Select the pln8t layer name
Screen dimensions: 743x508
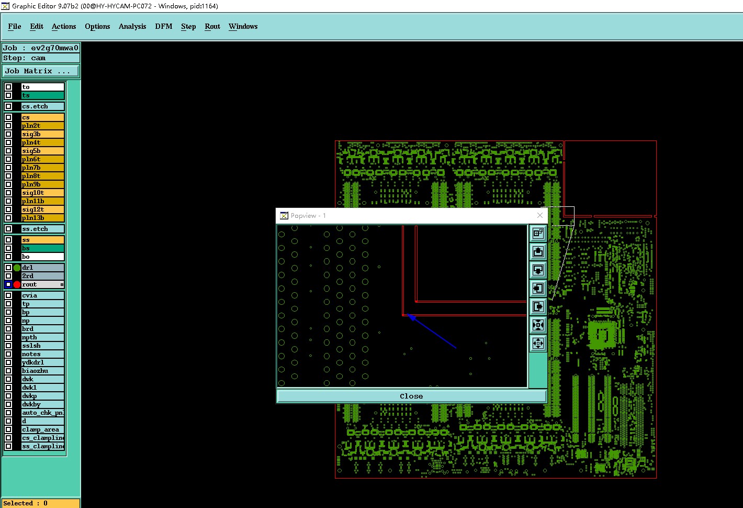pyautogui.click(x=43, y=176)
